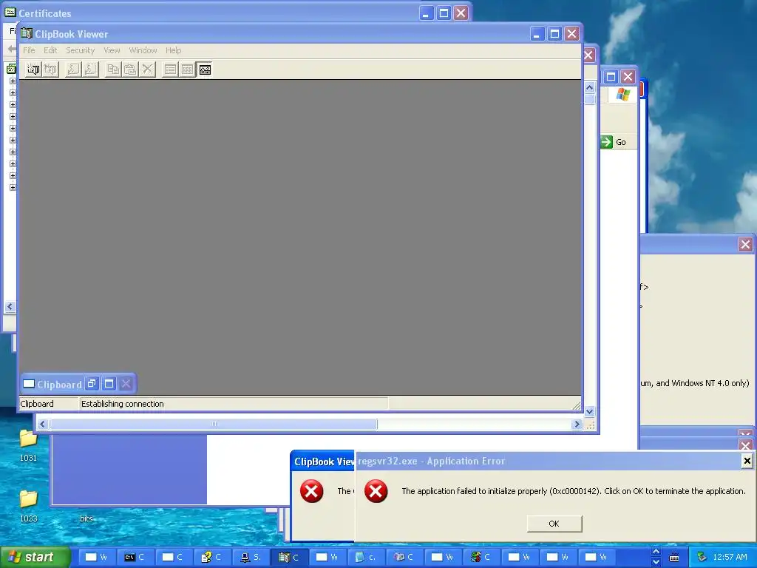The image size is (757, 568).
Task: Click the Share page toolbar icon
Action: 73,70
